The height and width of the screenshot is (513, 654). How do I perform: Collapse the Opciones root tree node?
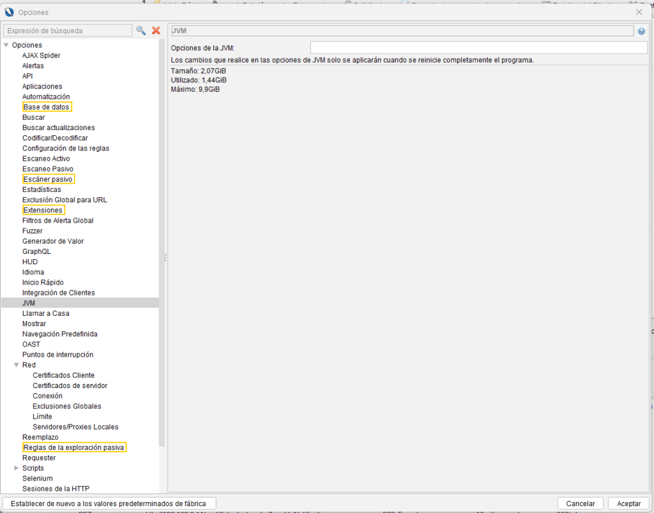[x=6, y=45]
